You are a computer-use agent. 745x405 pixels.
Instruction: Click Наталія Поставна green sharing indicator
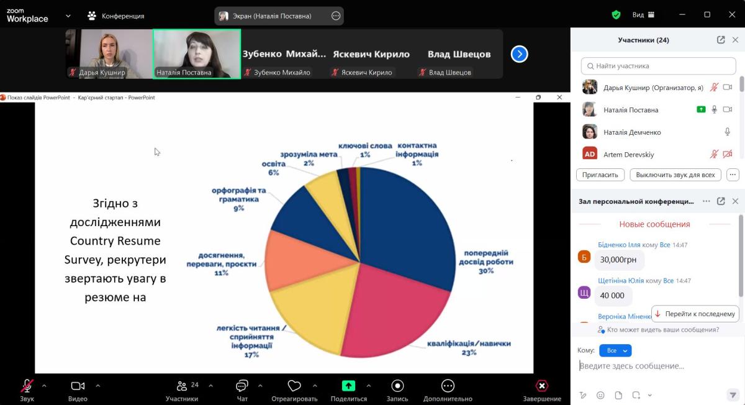tap(701, 109)
